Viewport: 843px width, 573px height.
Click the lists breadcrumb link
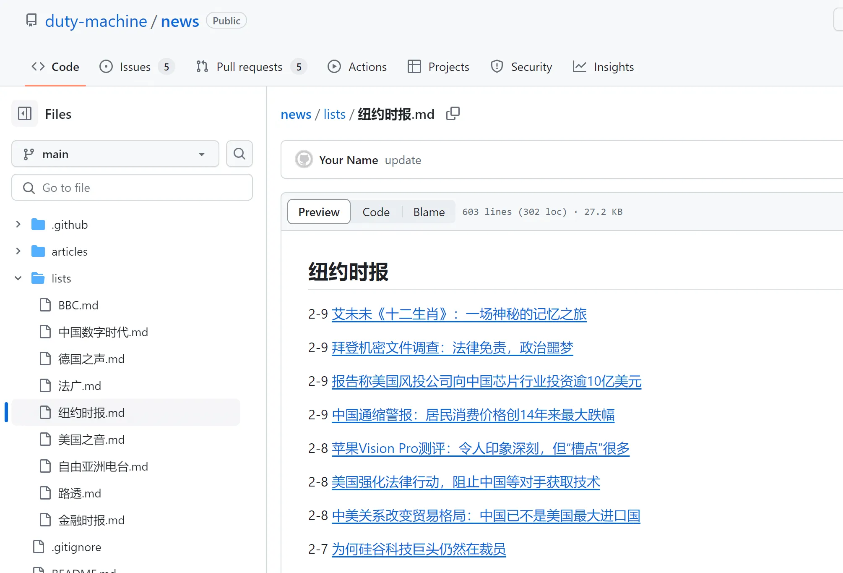coord(334,114)
